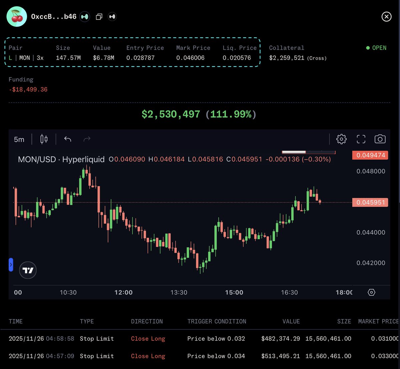Open the chart settings gear

(341, 139)
